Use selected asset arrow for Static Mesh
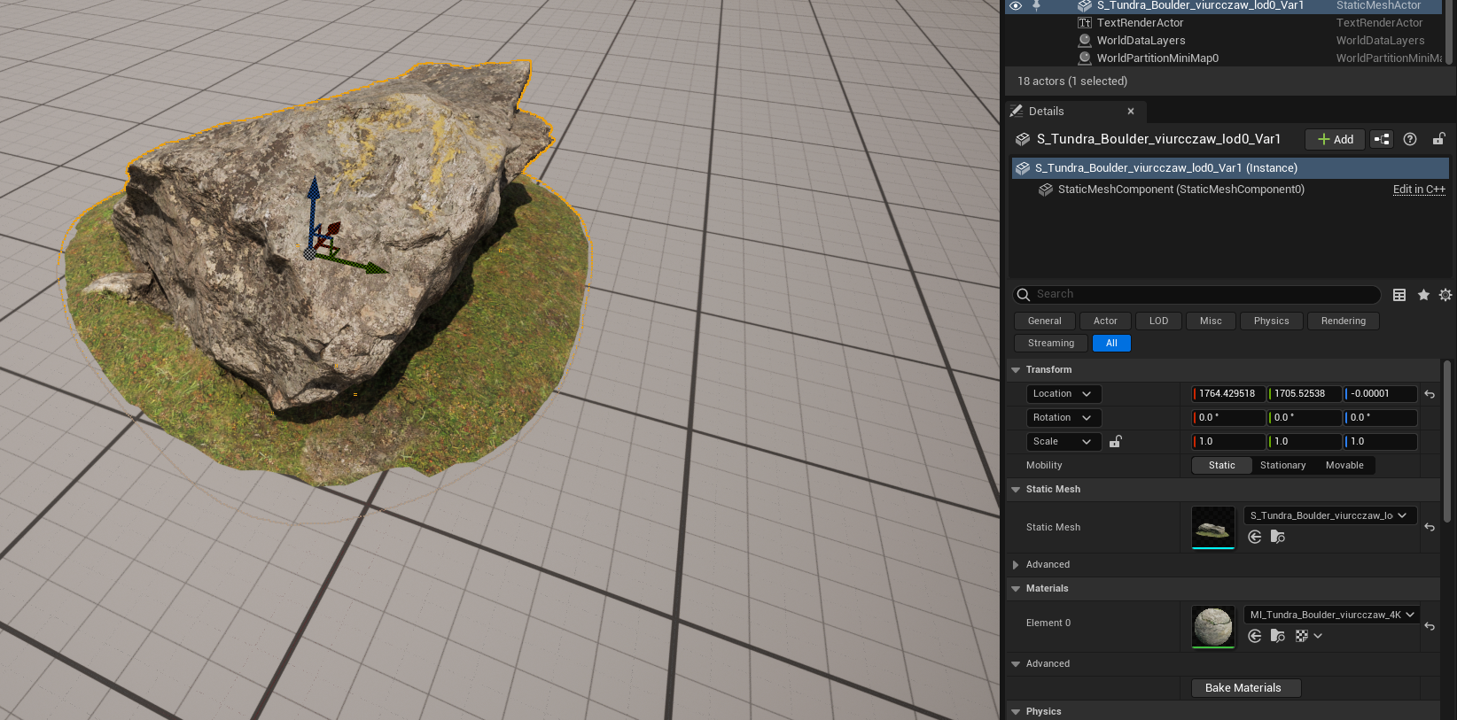The image size is (1457, 720). pyautogui.click(x=1255, y=537)
